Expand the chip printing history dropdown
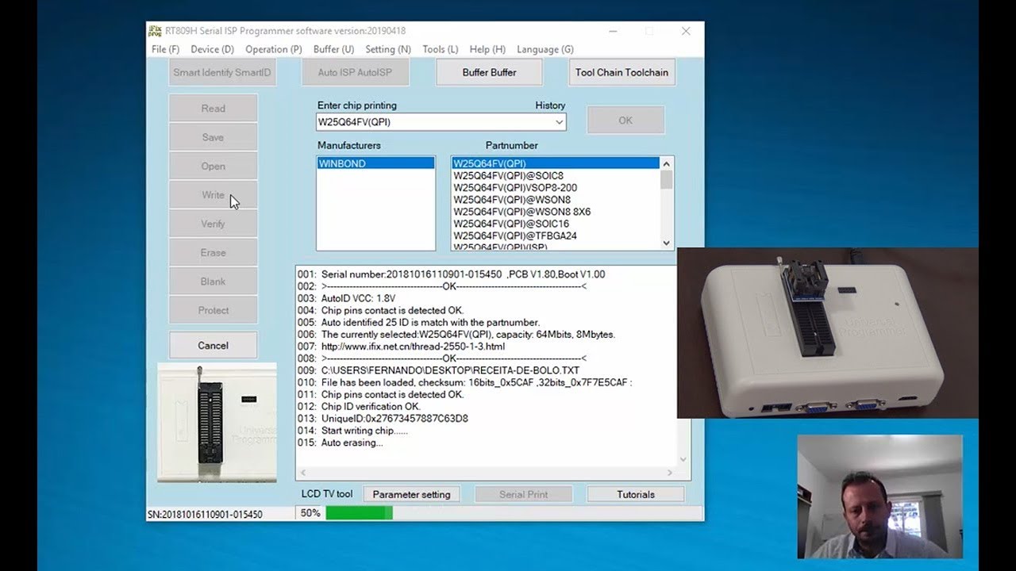This screenshot has width=1016, height=571. [559, 122]
